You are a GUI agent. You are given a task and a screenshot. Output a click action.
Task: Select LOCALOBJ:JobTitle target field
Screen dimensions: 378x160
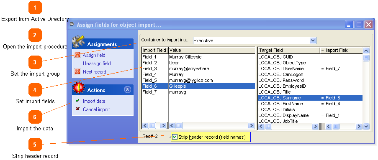310,121
